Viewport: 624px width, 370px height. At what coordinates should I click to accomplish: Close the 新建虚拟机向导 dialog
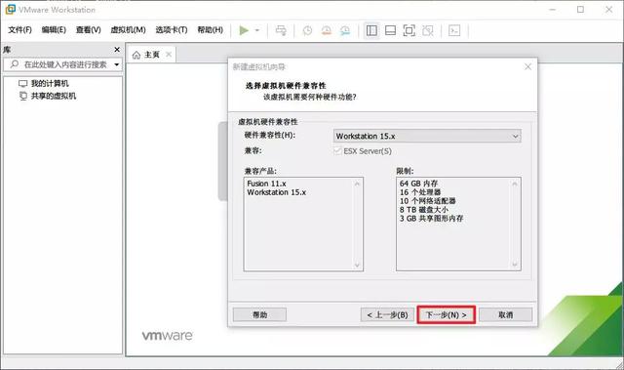(x=528, y=67)
